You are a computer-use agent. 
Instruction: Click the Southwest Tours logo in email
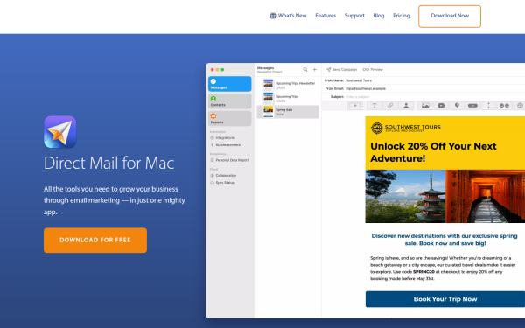[x=405, y=128]
